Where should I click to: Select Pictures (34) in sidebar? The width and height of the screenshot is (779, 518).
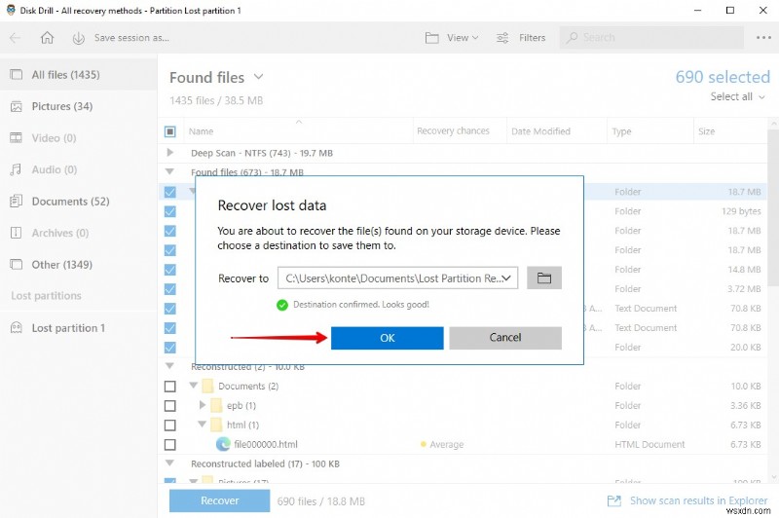click(62, 106)
